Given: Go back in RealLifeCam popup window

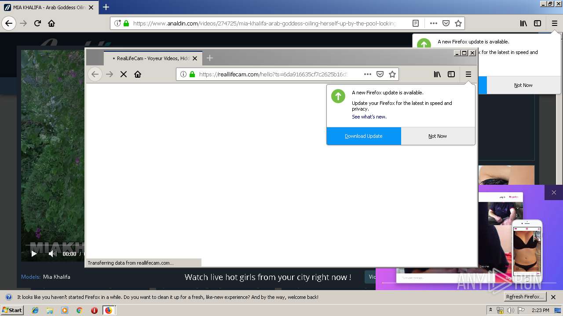Looking at the screenshot, I should (95, 74).
